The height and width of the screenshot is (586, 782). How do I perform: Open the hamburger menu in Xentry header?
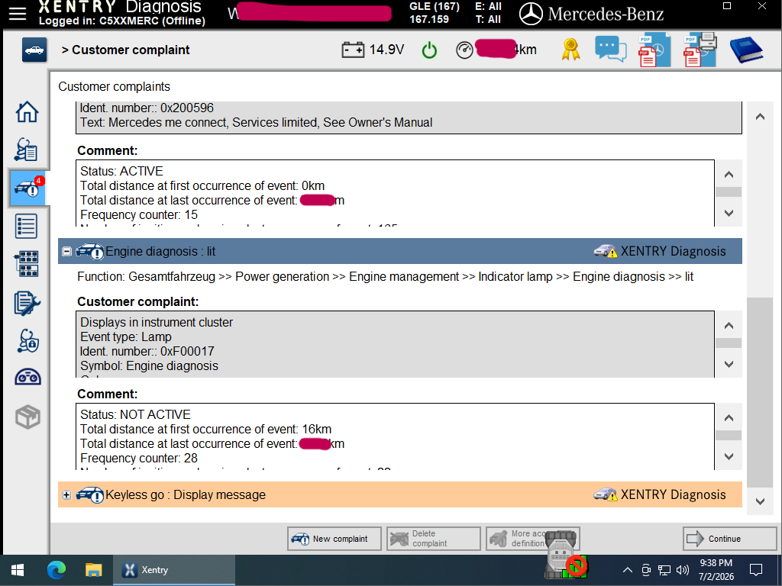coord(18,14)
